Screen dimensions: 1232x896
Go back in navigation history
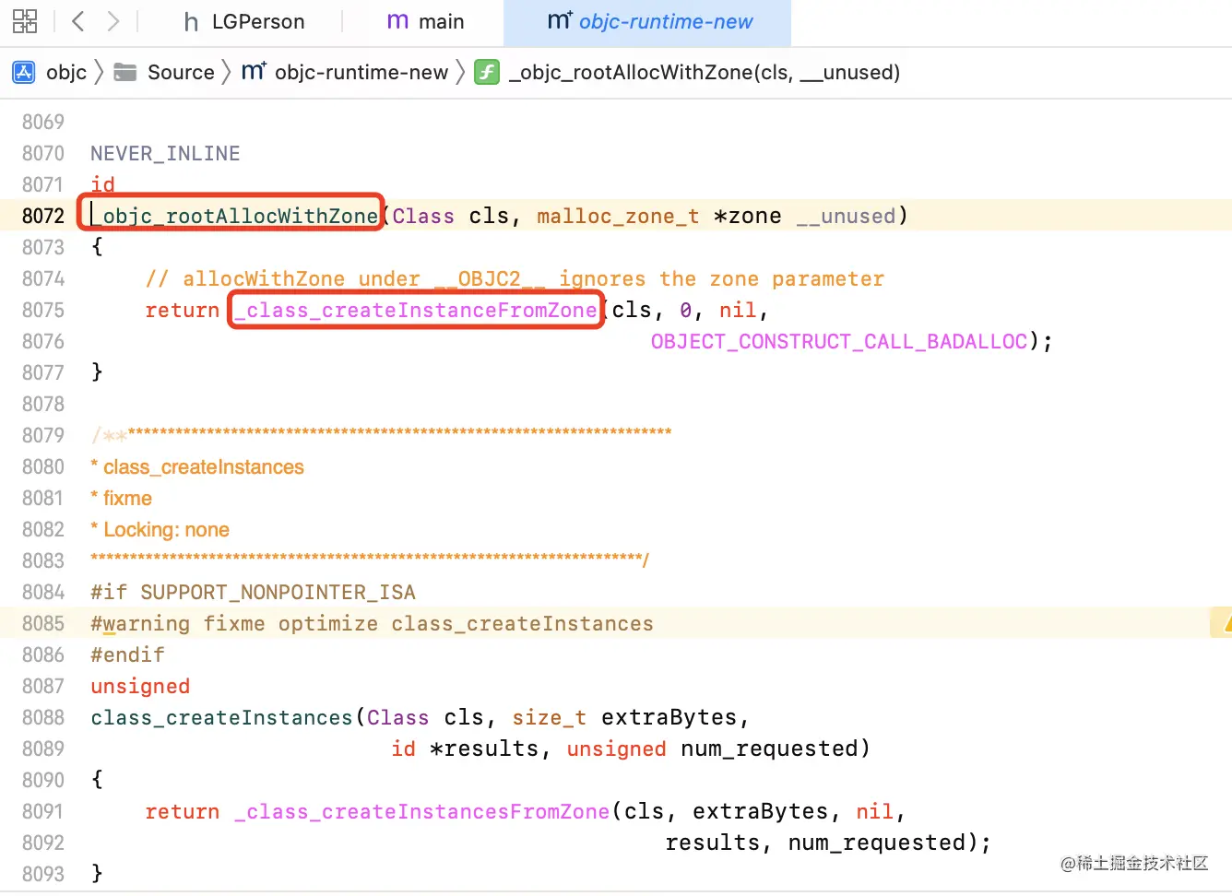(x=78, y=21)
